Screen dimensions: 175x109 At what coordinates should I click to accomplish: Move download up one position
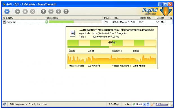click(51, 11)
